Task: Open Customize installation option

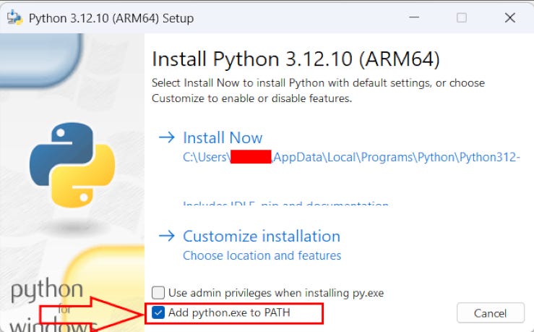Action: pyautogui.click(x=261, y=237)
